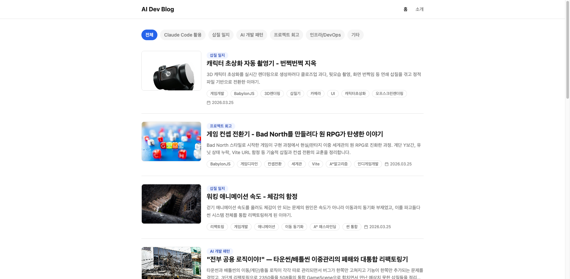Open the tangled wires thumbnail image
Image resolution: width=570 pixels, height=279 pixels.
(171, 263)
